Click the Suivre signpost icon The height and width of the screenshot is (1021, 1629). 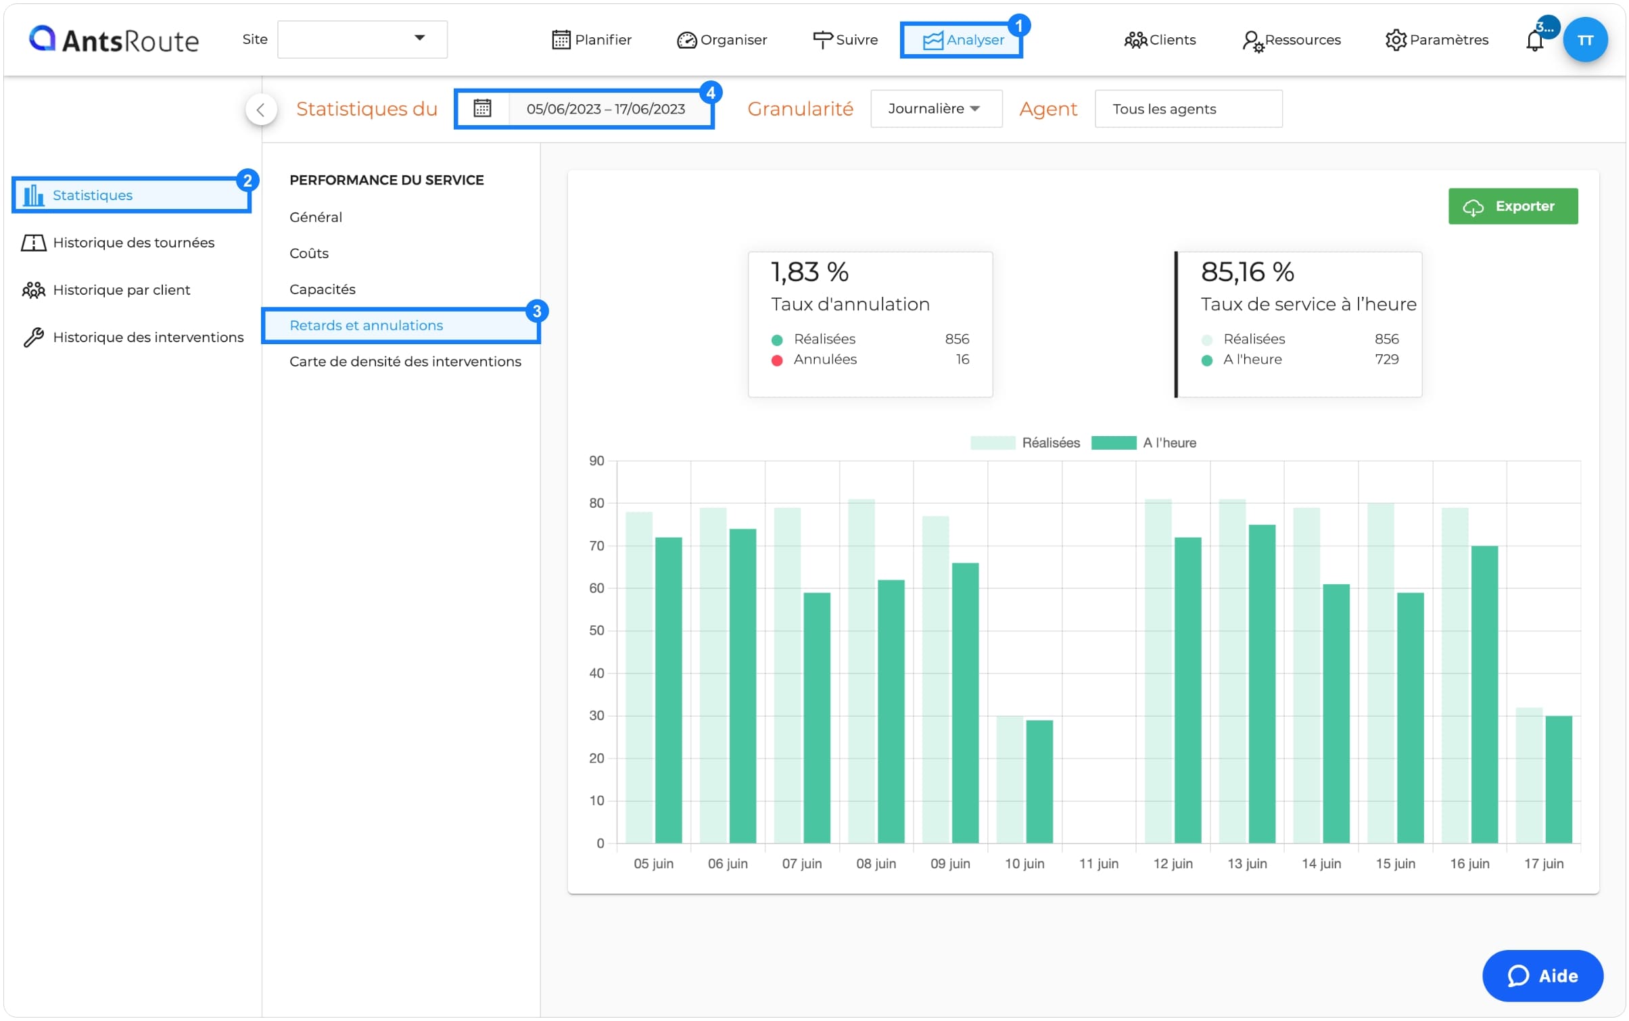coord(822,40)
